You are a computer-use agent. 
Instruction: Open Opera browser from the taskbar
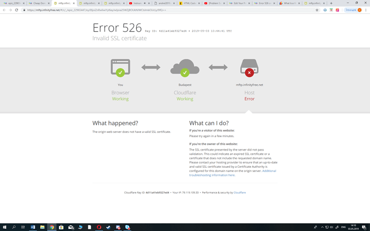pyautogui.click(x=99, y=227)
